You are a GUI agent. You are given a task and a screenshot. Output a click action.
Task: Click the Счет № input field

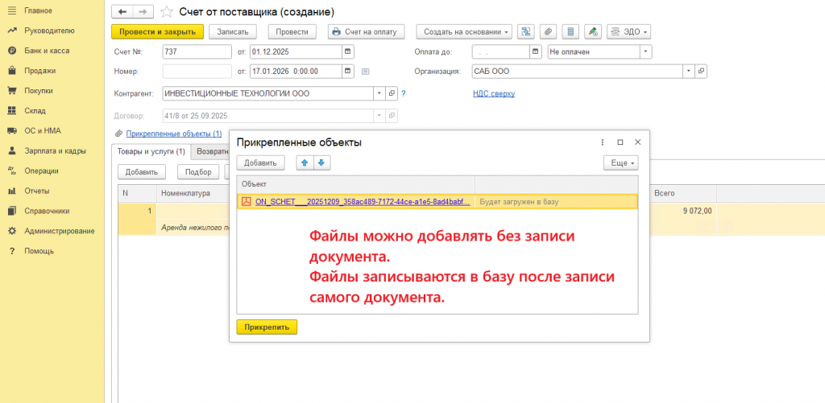(x=197, y=51)
